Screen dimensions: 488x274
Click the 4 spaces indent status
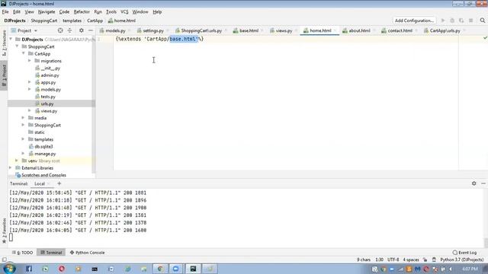(x=411, y=260)
